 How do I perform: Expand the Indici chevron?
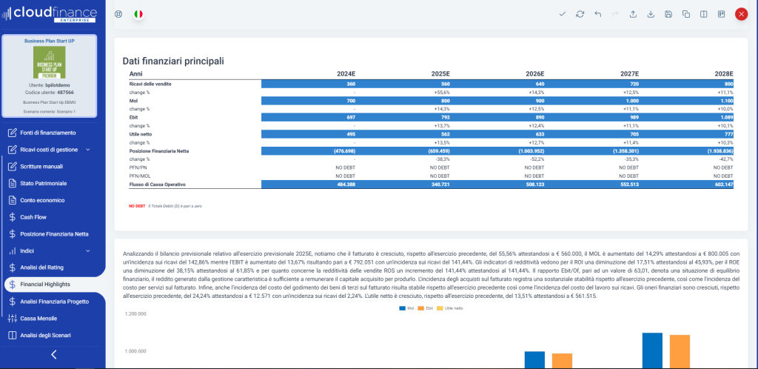[x=88, y=251]
